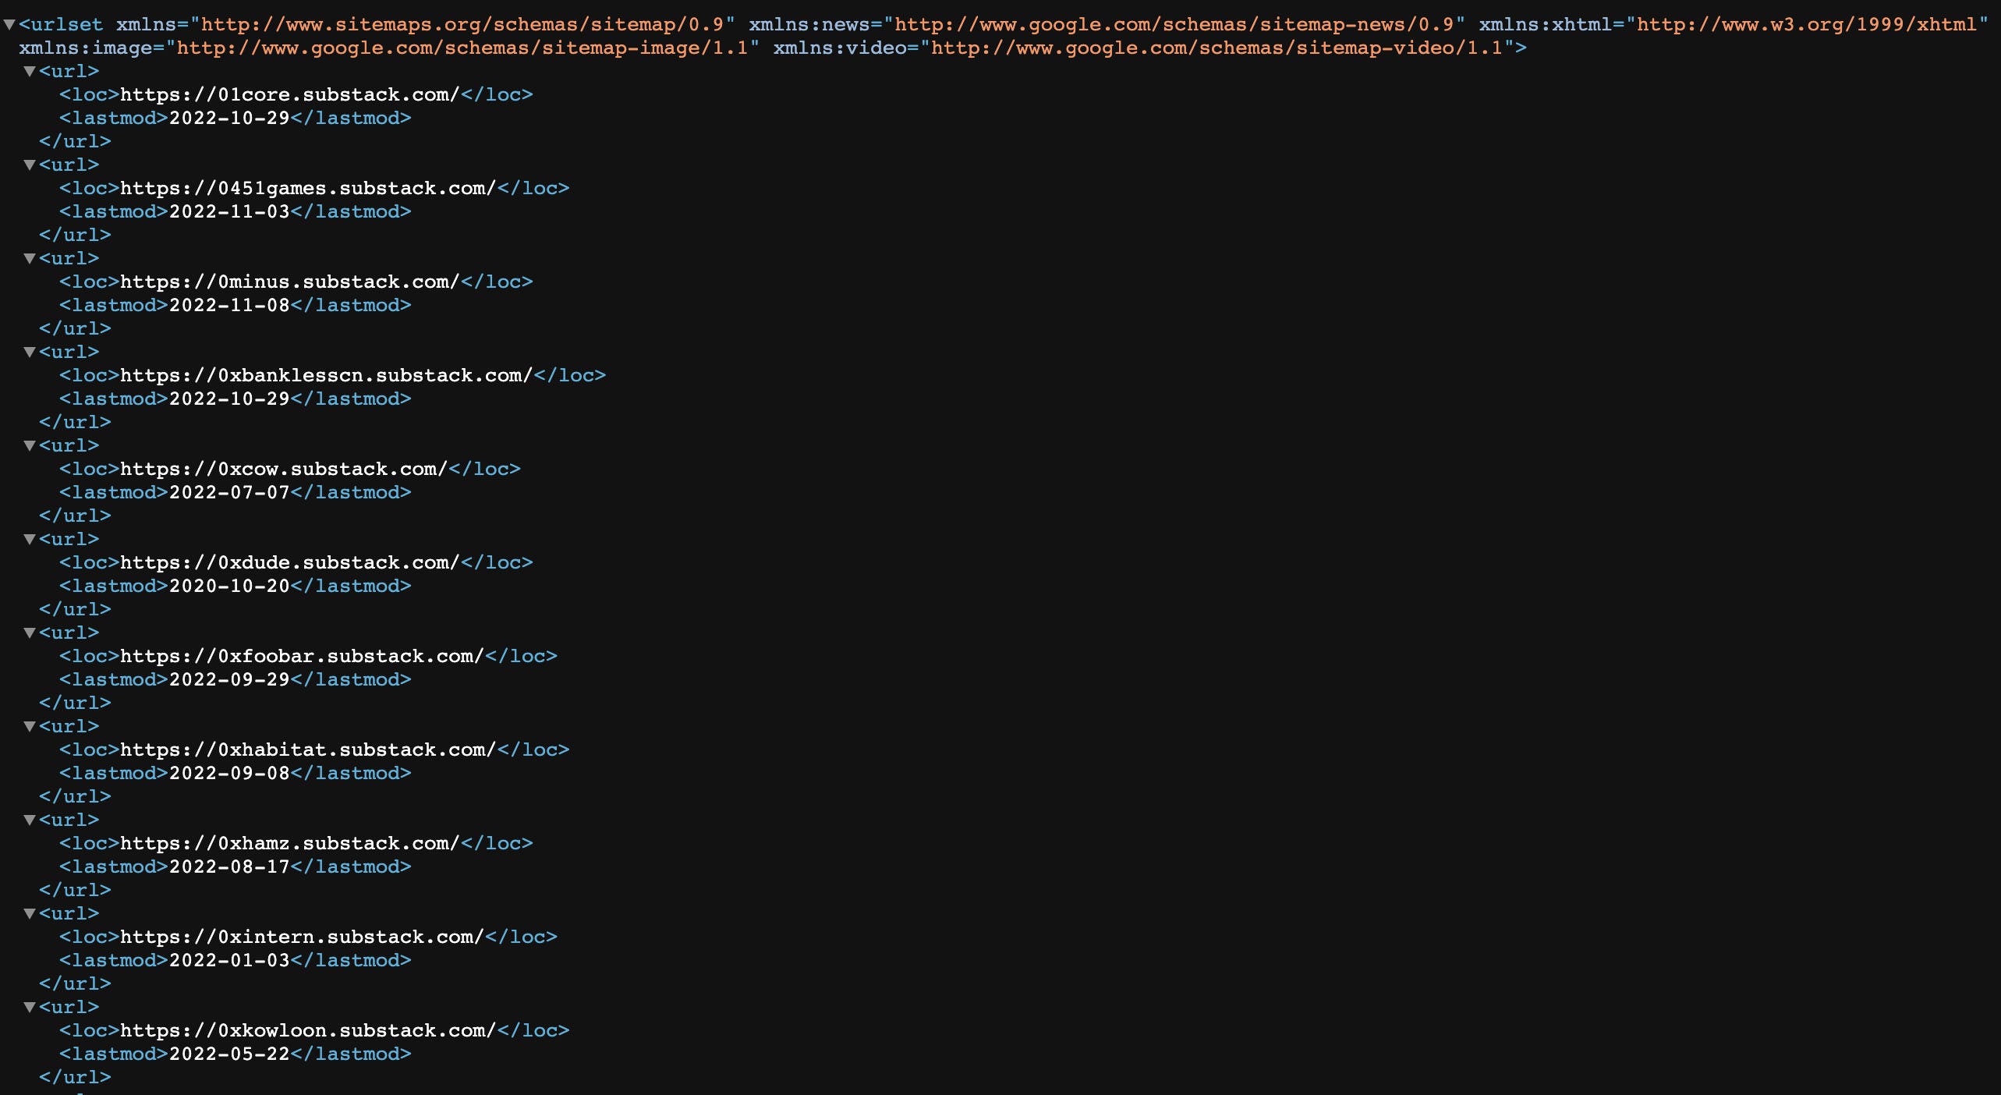Click the https://0xbanklesscn.substack.com/ loc text
The width and height of the screenshot is (2001, 1095).
pos(327,376)
